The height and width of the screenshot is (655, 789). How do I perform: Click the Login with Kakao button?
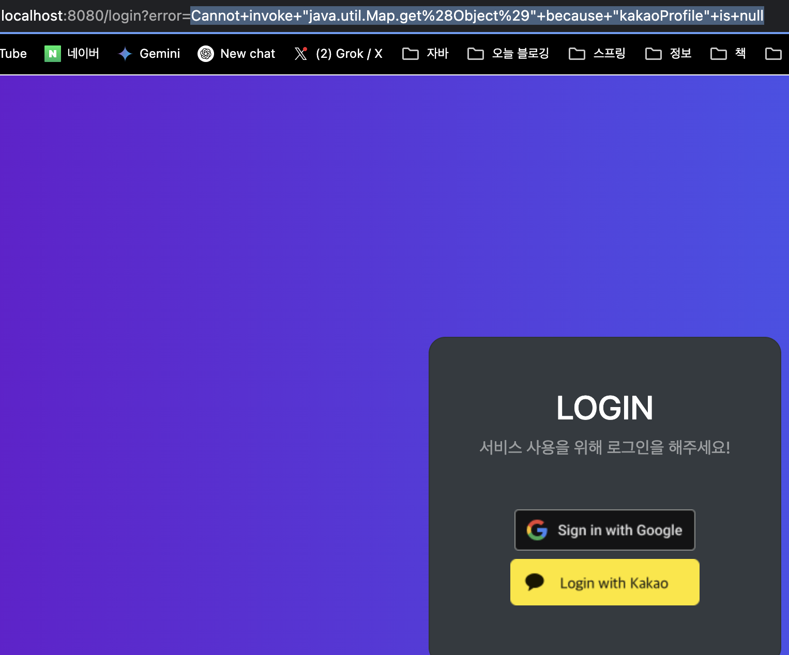(605, 582)
